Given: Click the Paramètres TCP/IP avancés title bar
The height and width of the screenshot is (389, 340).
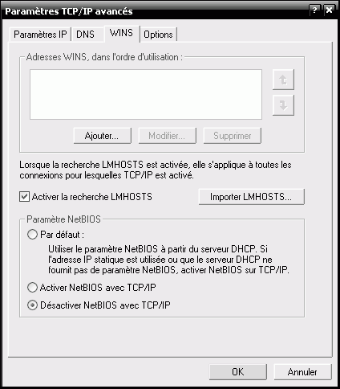Looking at the screenshot, I should click(155, 11).
